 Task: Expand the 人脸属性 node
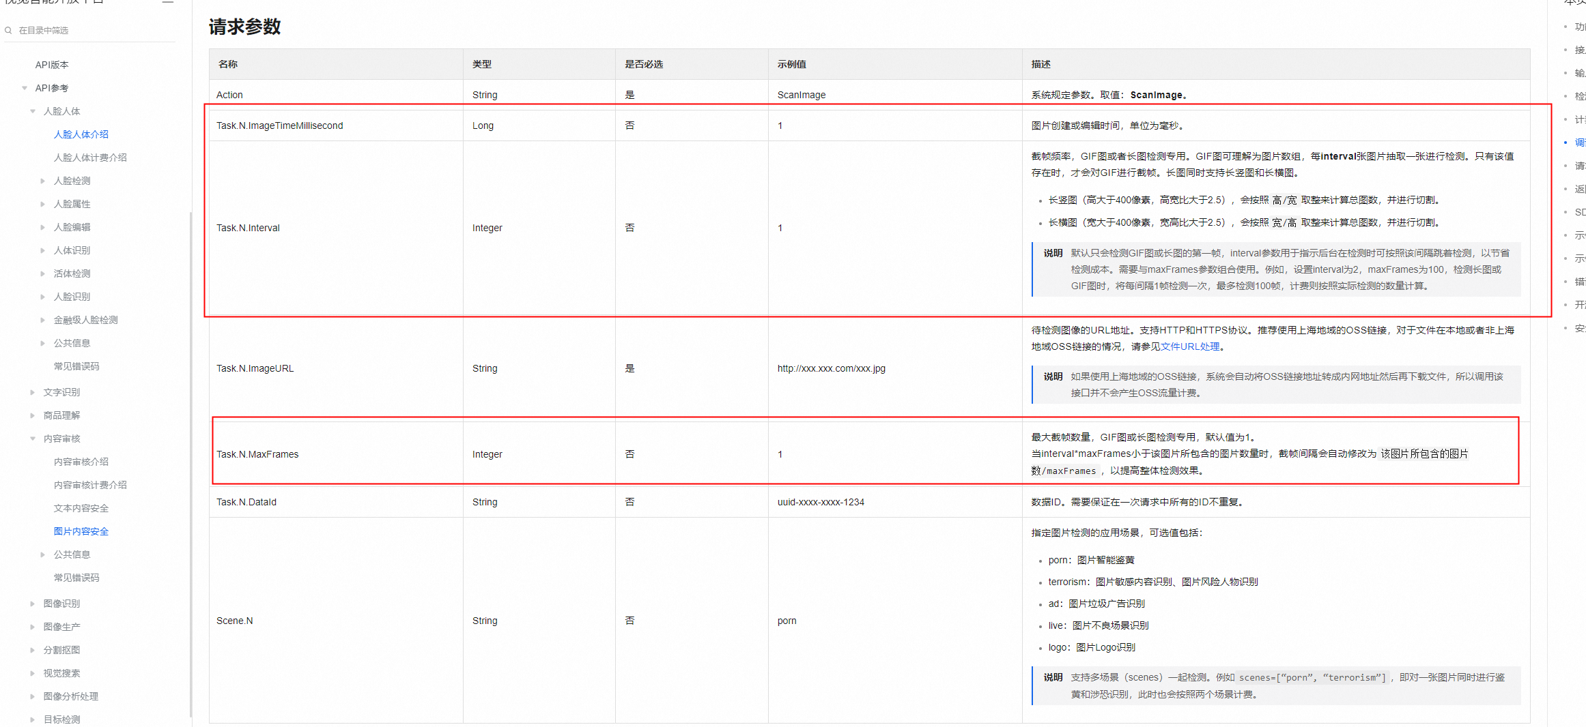[x=42, y=204]
